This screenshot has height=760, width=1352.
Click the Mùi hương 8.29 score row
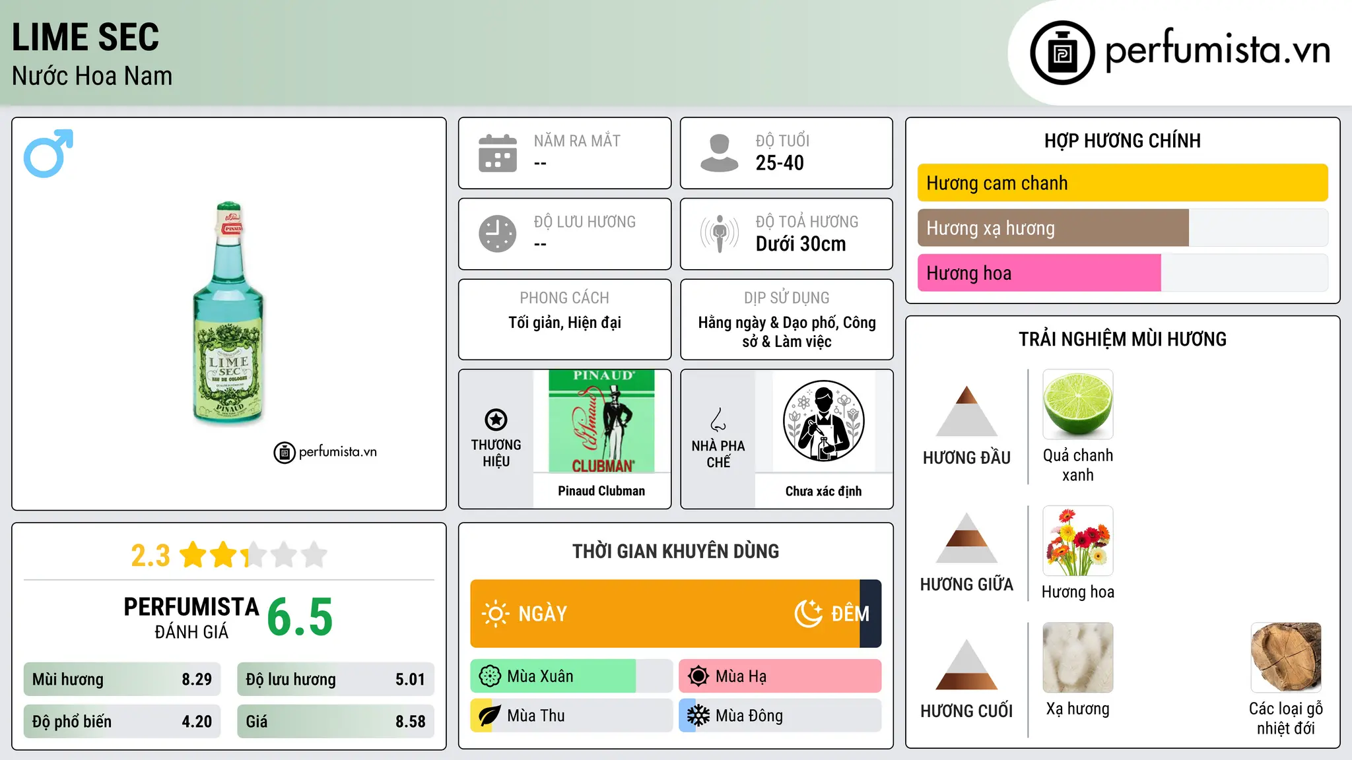(x=122, y=680)
